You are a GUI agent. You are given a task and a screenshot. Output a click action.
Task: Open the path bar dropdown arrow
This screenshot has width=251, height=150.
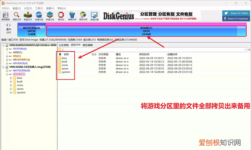pyautogui.click(x=245, y=50)
